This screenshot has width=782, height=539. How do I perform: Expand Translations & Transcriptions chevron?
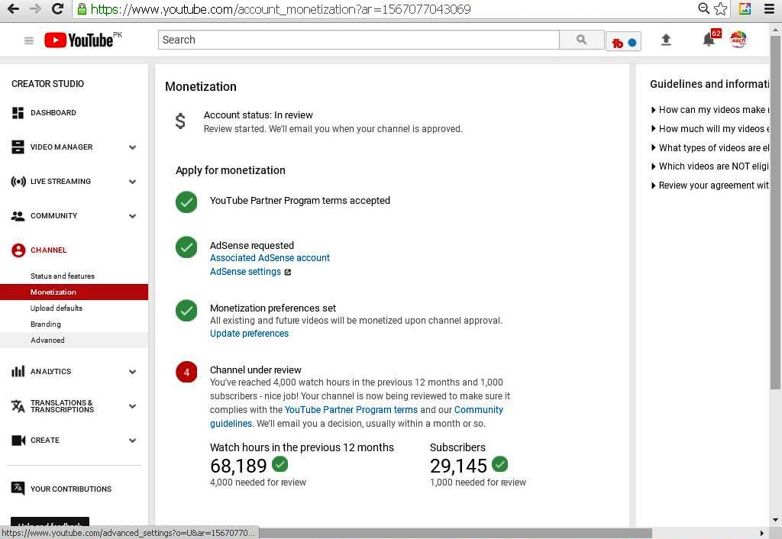(x=133, y=406)
